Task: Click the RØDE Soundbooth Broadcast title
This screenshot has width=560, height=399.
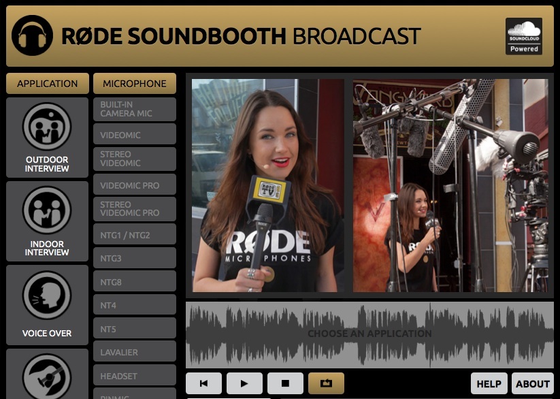Action: pyautogui.click(x=241, y=36)
